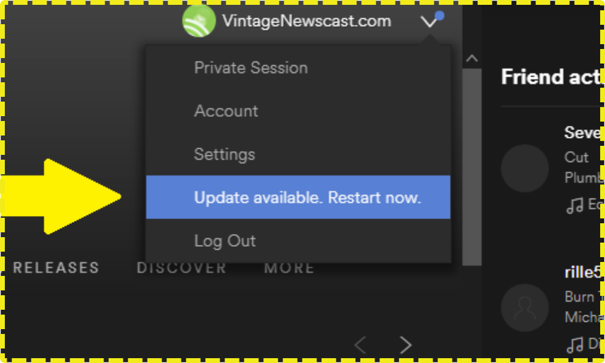This screenshot has height=363, width=605.
Task: Collapse the user menu chevron arrow
Action: (x=428, y=22)
